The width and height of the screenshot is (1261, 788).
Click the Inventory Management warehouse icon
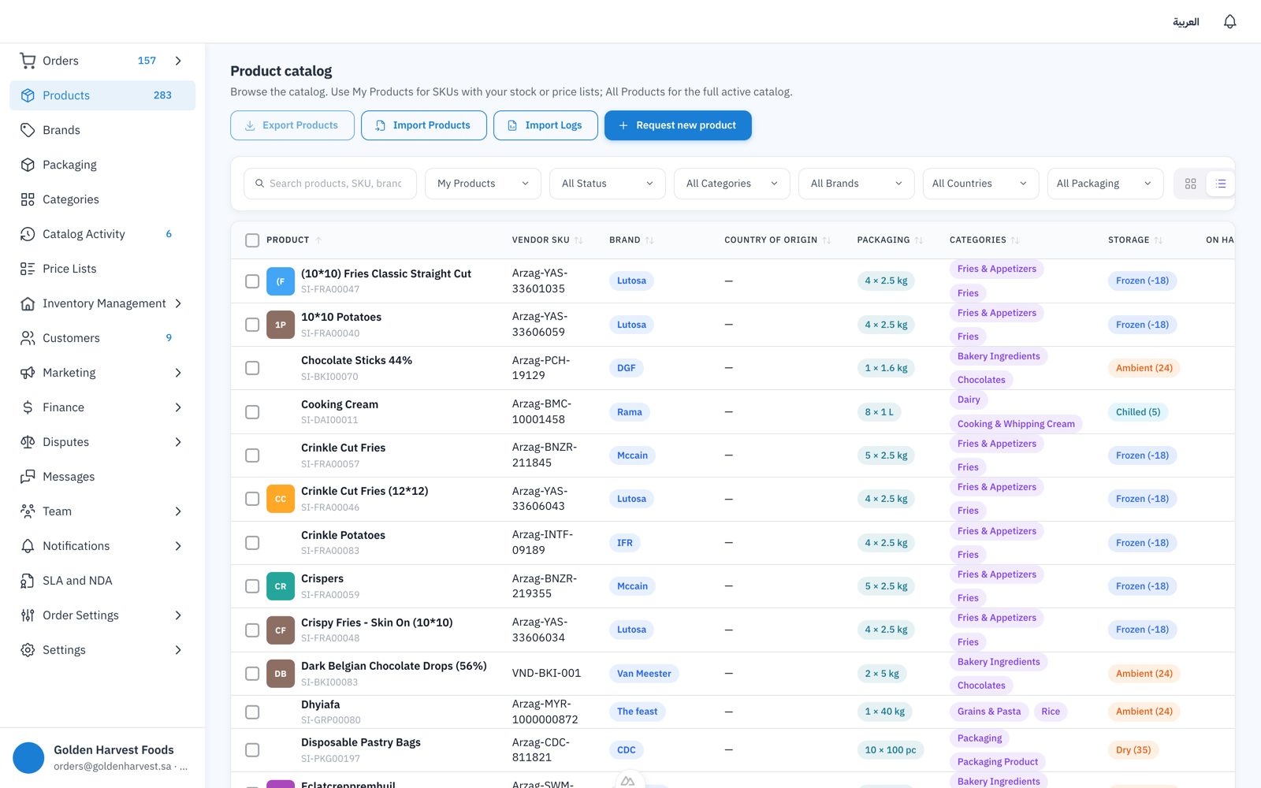coord(28,303)
